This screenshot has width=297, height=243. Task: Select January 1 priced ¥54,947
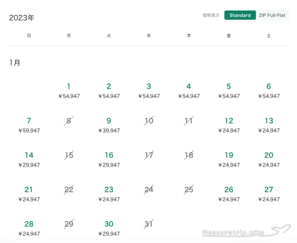tap(69, 91)
